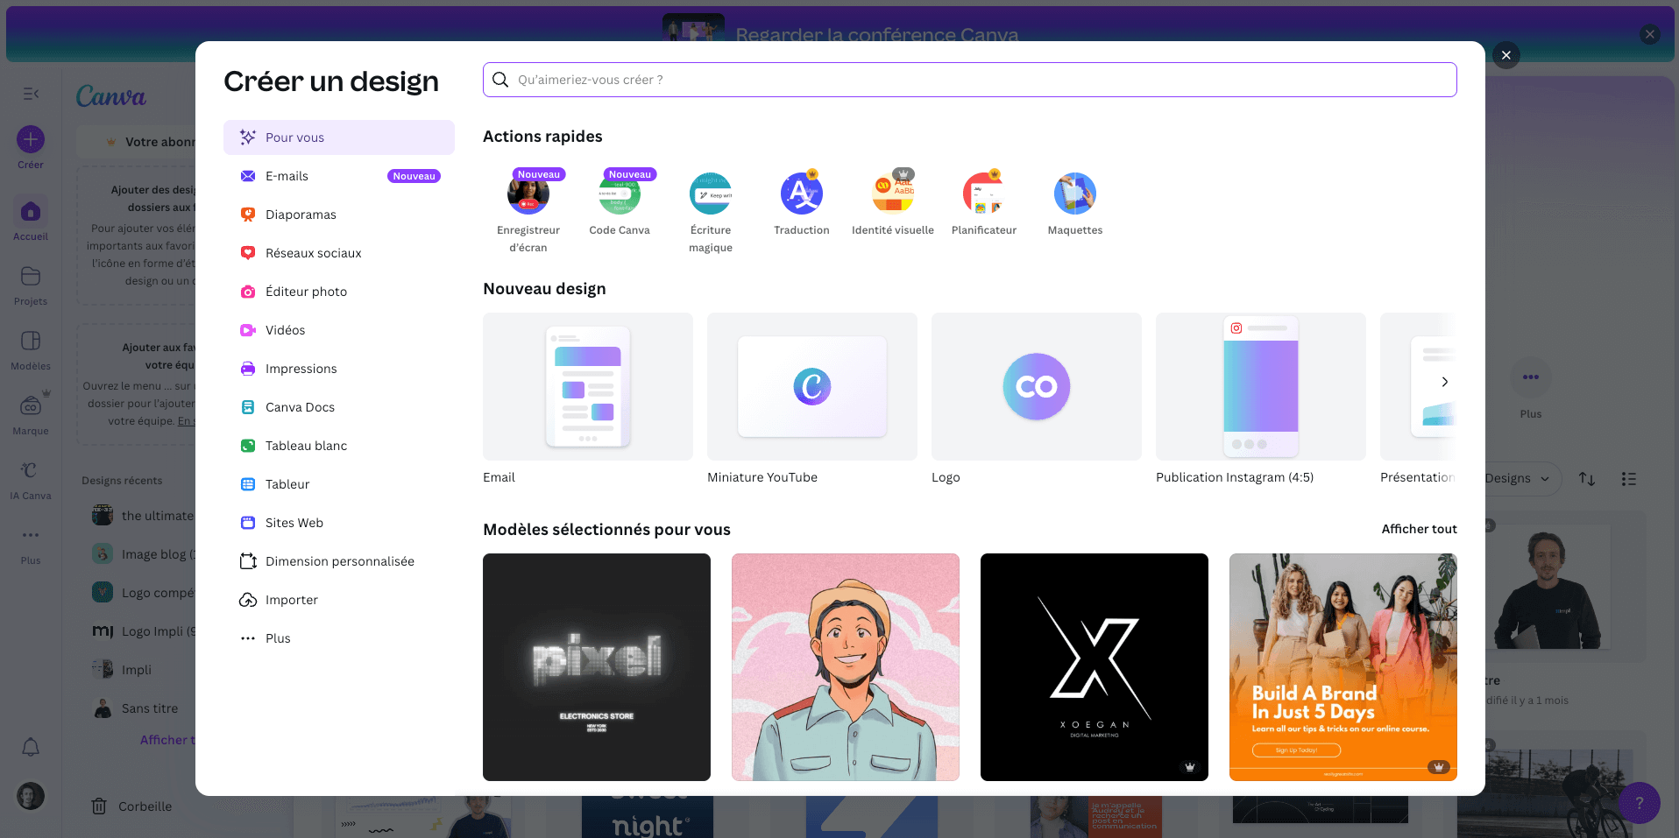Switch to list view icon
This screenshot has width=1679, height=838.
coord(1629,479)
